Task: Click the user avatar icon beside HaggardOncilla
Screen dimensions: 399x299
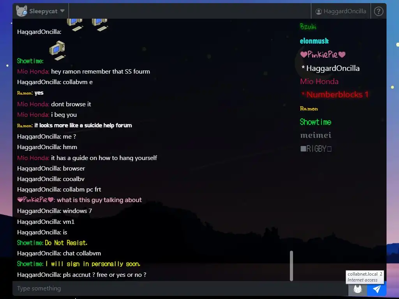Action: coord(319,11)
